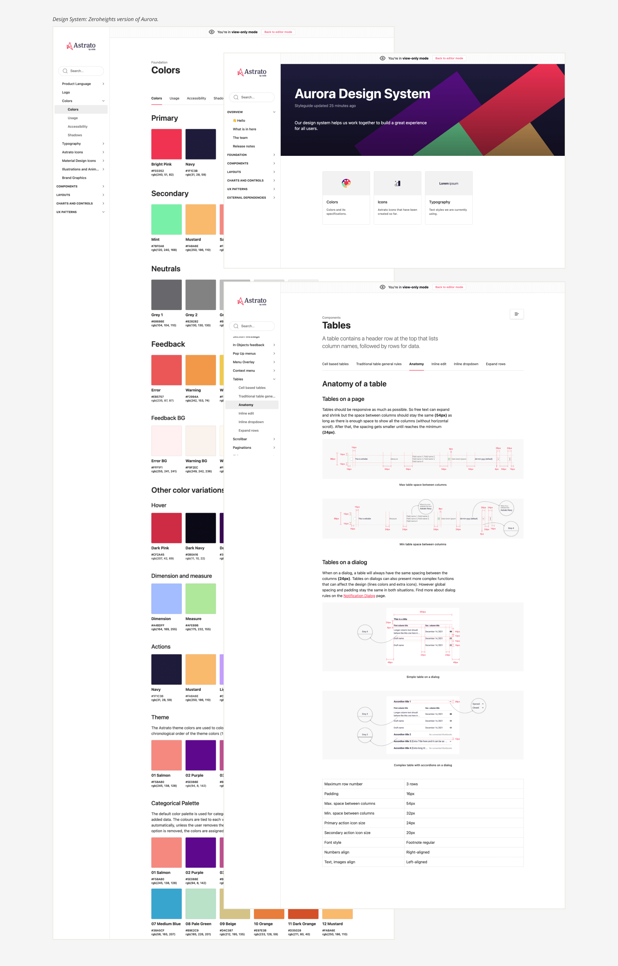Click the Maximum row number table cell

click(363, 784)
